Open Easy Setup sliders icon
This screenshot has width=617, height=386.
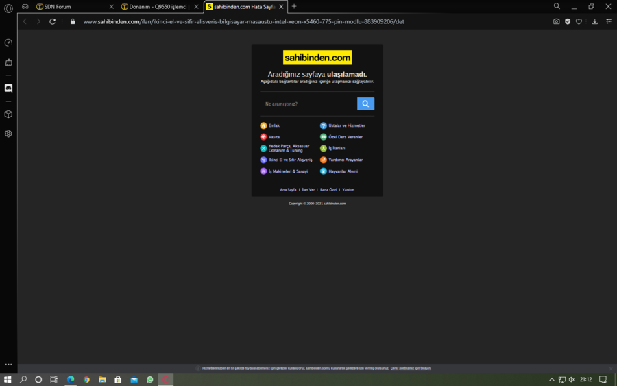608,22
